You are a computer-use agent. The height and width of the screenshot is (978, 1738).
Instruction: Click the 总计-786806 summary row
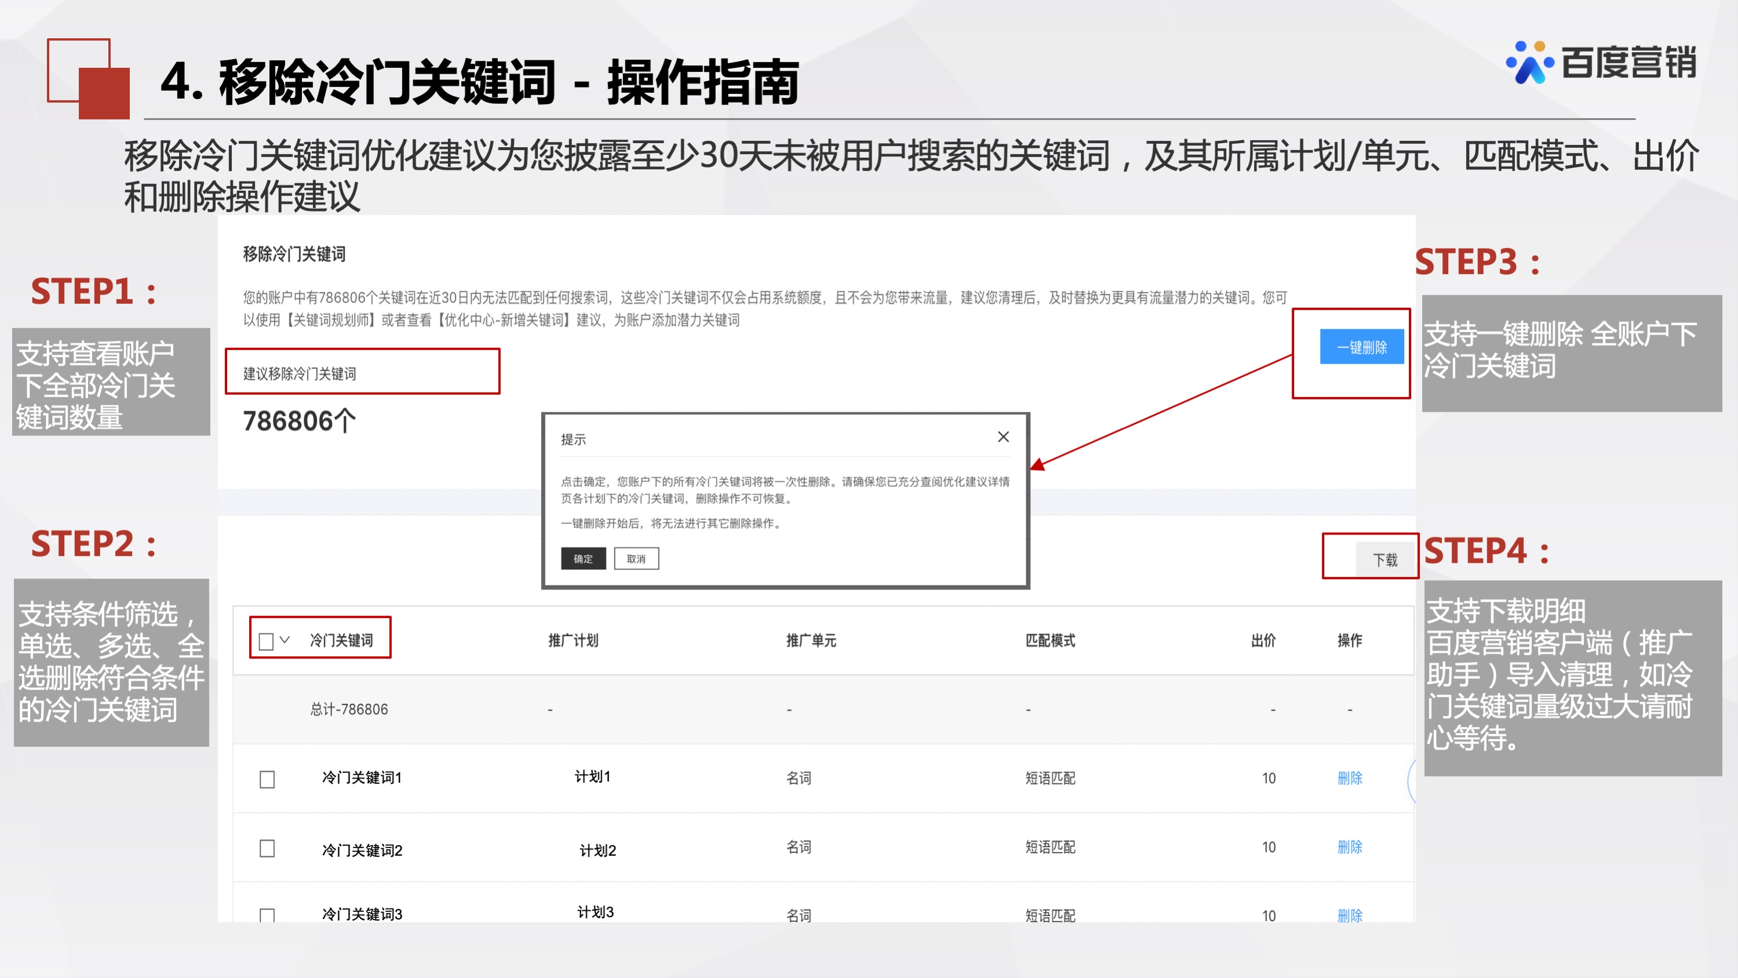tap(348, 710)
